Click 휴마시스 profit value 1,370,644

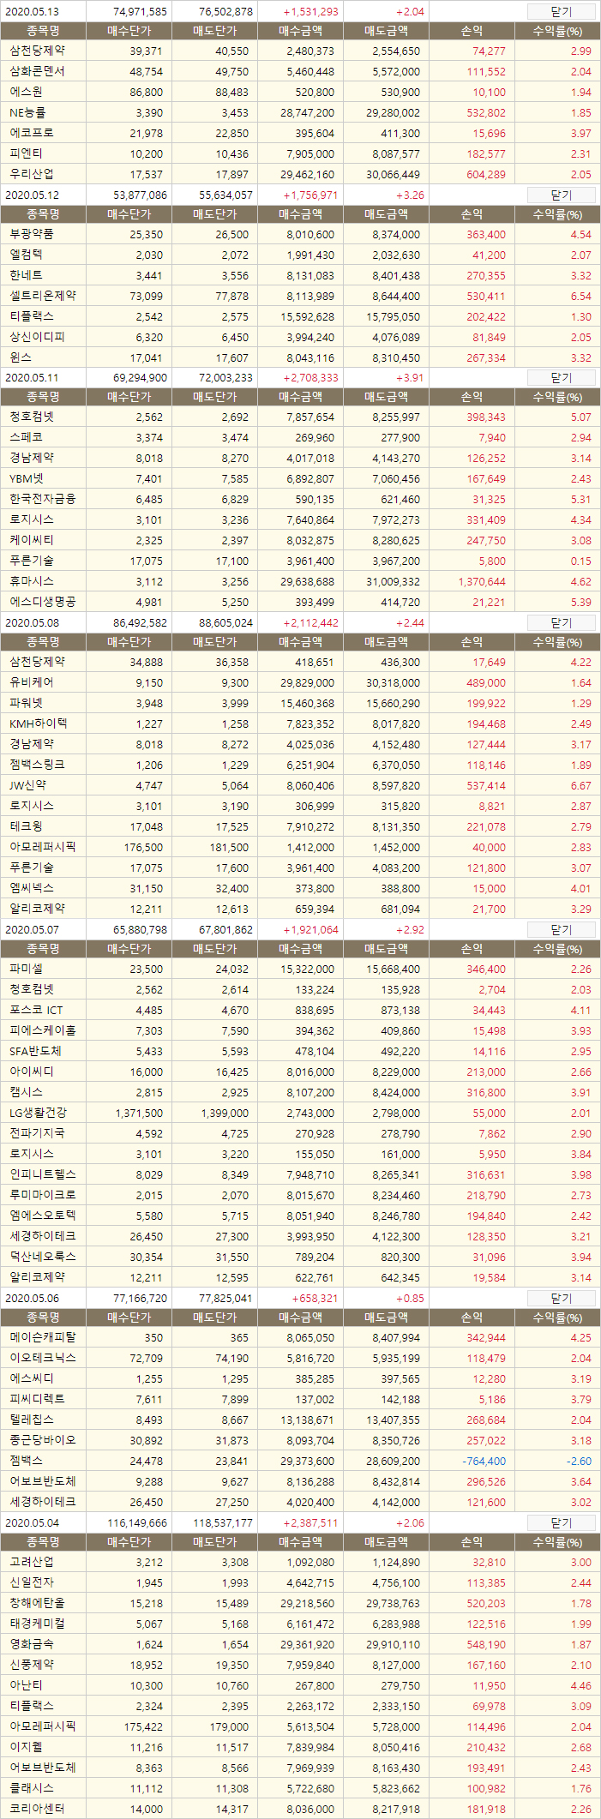point(482,581)
